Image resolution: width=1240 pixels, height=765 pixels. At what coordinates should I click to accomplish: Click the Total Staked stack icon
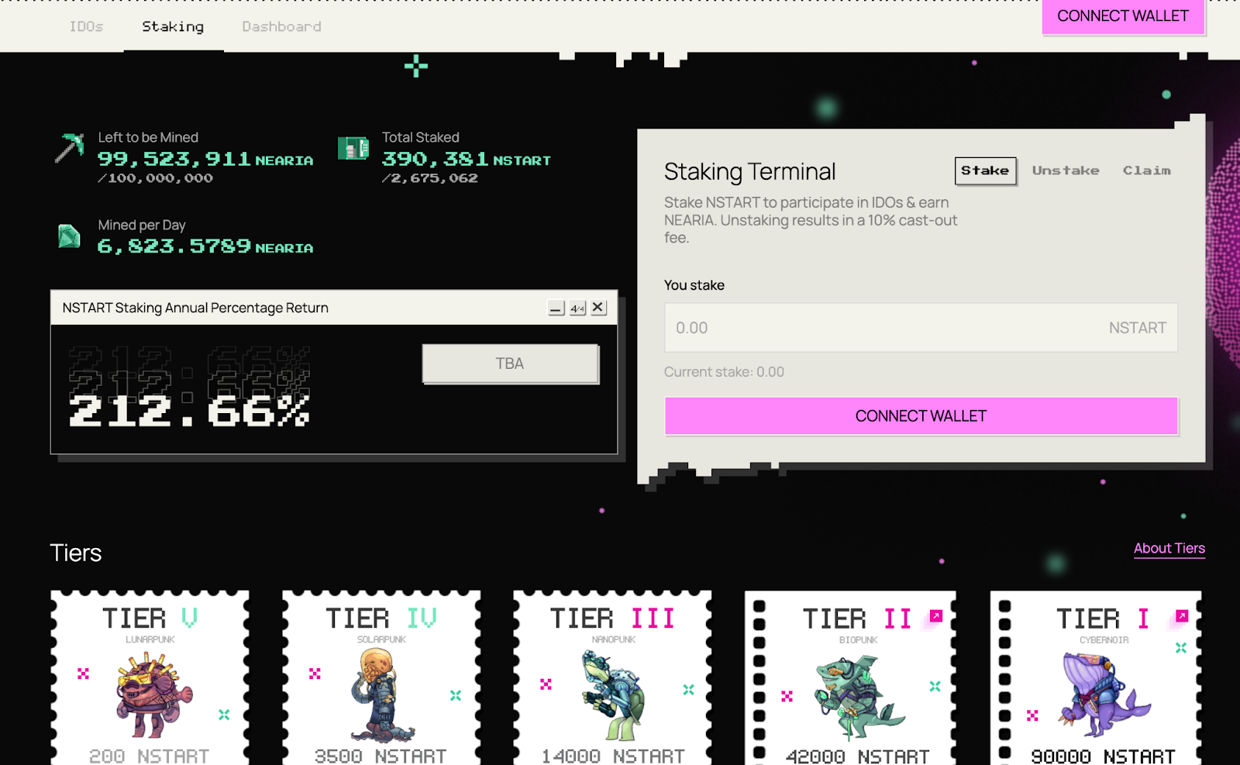353,147
